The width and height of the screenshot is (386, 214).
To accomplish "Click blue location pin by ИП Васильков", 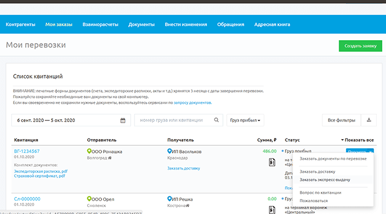I will (170, 151).
